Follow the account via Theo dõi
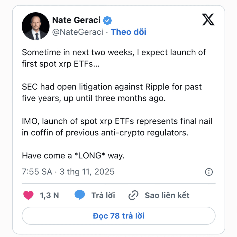This screenshot has height=237, width=237. click(128, 32)
